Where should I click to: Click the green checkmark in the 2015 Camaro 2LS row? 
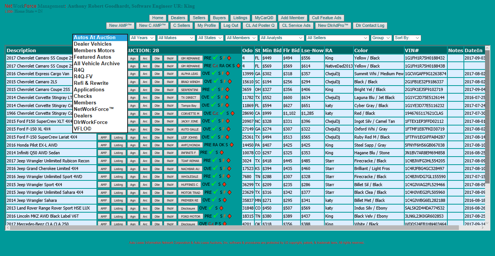[x=215, y=81]
